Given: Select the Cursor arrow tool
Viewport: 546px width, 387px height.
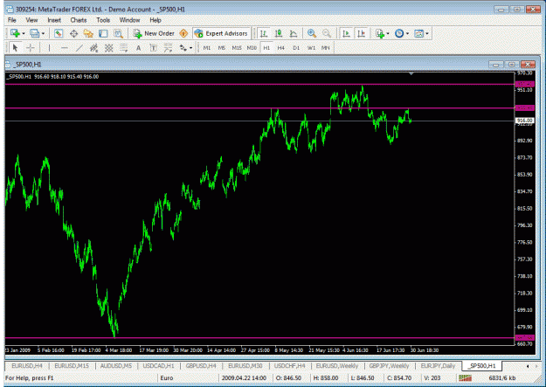Looking at the screenshot, I should [15, 48].
